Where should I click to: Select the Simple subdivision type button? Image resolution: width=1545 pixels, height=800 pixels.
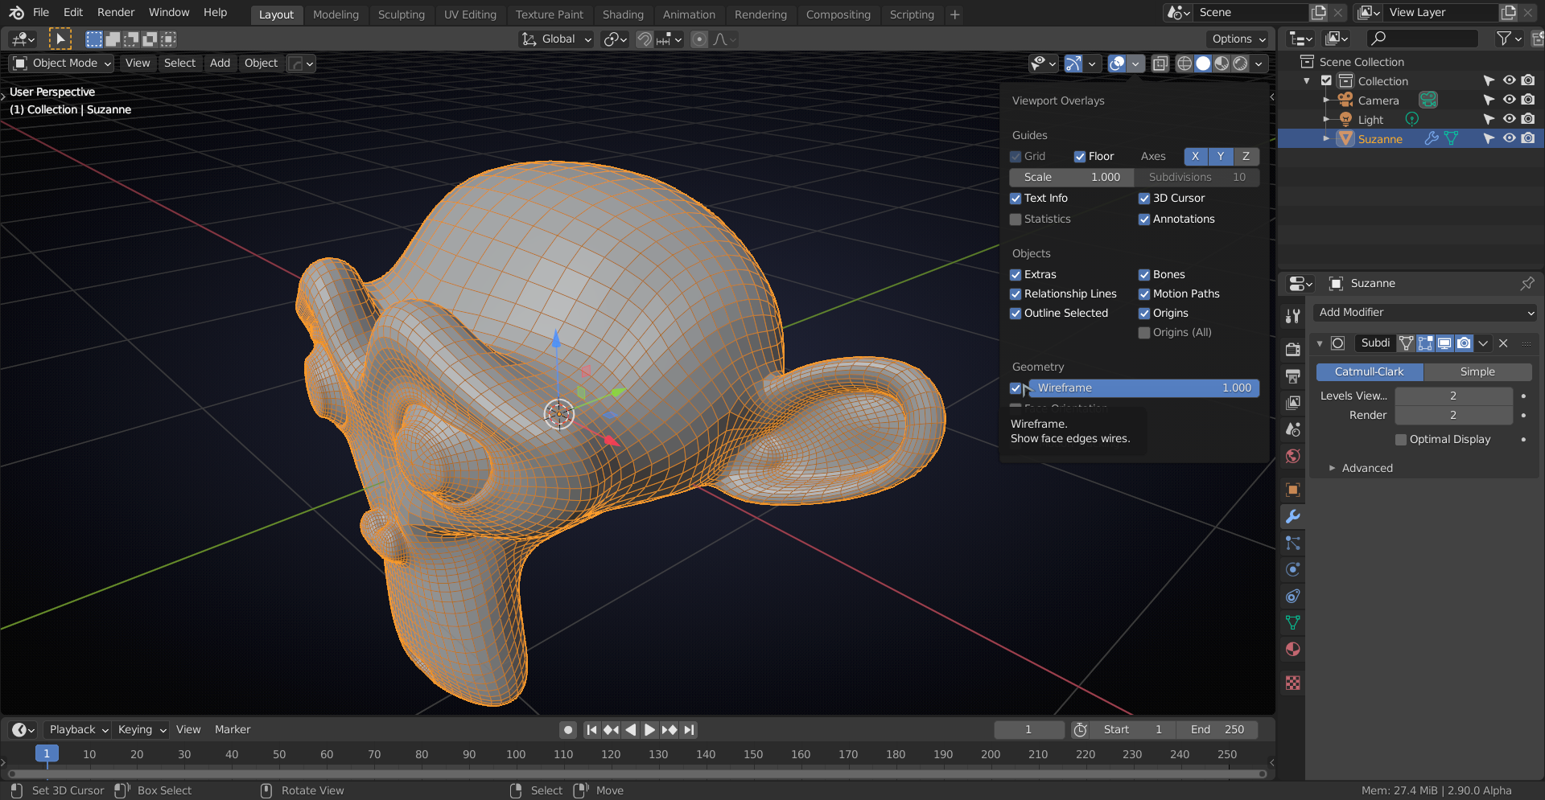point(1477,372)
